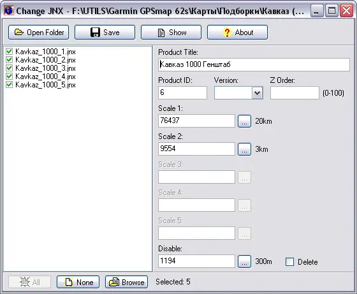Image resolution: width=357 pixels, height=294 pixels.
Task: Click into the Product Title field
Action: (254, 64)
